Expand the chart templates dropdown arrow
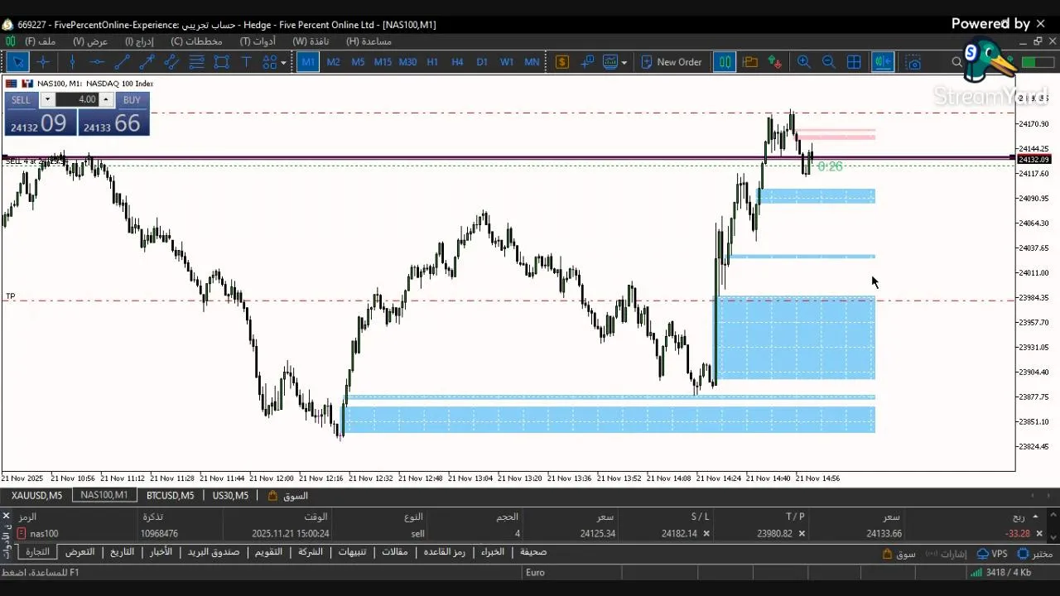This screenshot has width=1060, height=596. [624, 62]
